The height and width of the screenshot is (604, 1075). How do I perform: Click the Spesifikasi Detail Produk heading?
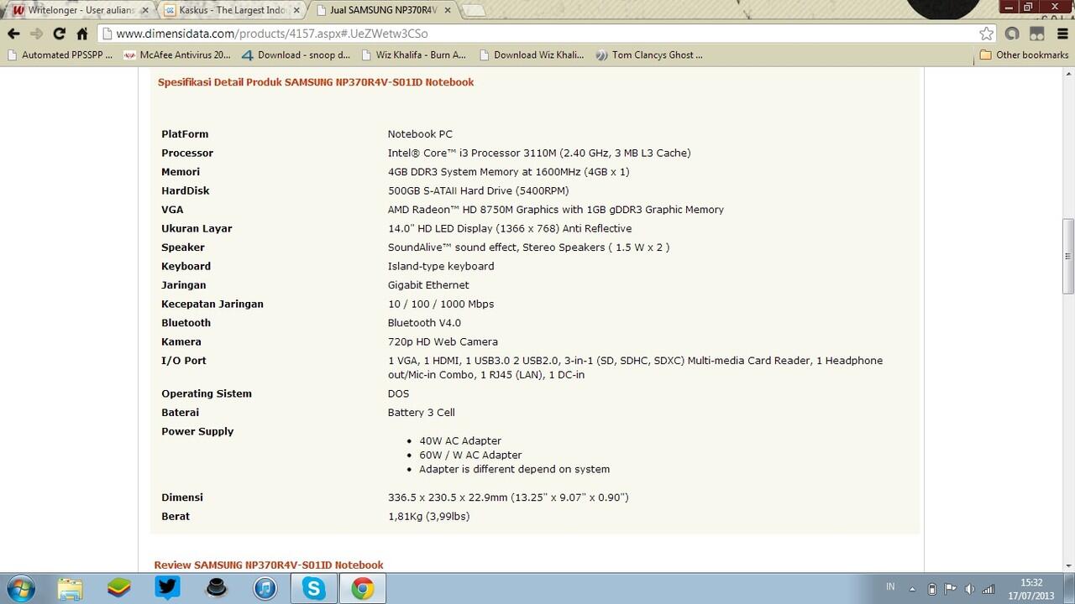pyautogui.click(x=316, y=82)
